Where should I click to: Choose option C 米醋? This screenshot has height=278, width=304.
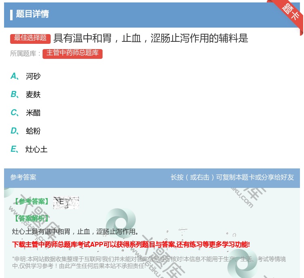pyautogui.click(x=33, y=113)
